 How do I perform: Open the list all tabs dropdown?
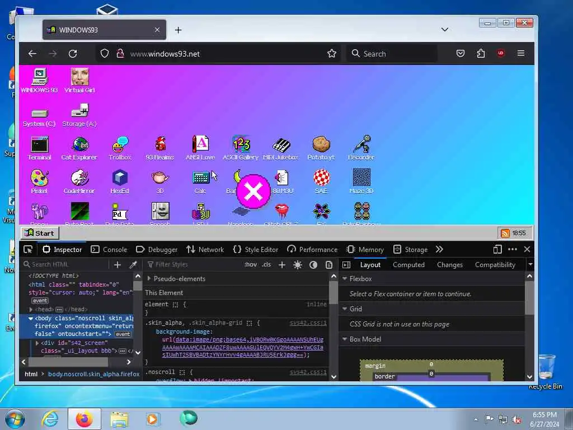coord(445,30)
